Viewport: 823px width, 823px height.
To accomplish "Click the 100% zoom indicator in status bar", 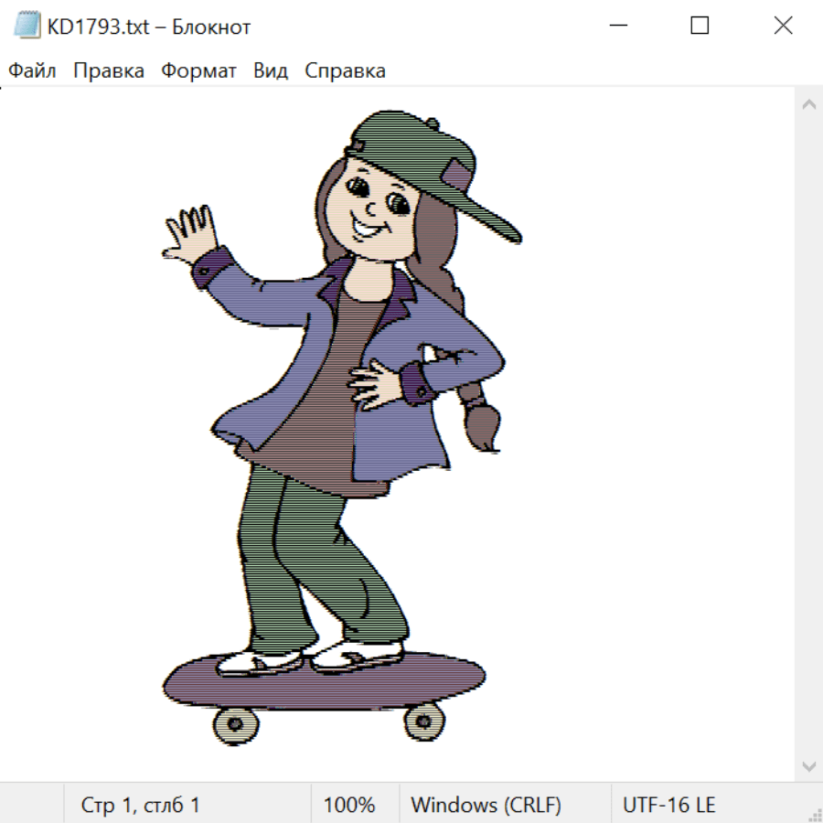I will coord(349,805).
